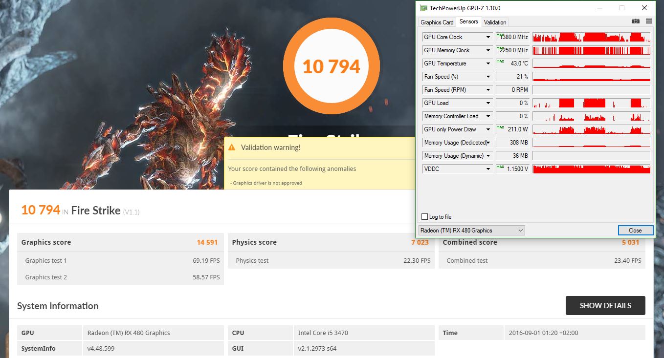
Task: Click the Physics score value 7 023
Action: tap(421, 242)
